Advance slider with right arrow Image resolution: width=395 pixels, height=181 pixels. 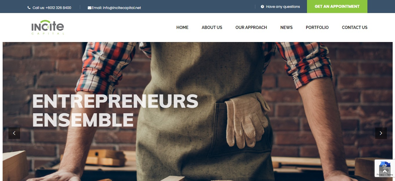point(381,133)
